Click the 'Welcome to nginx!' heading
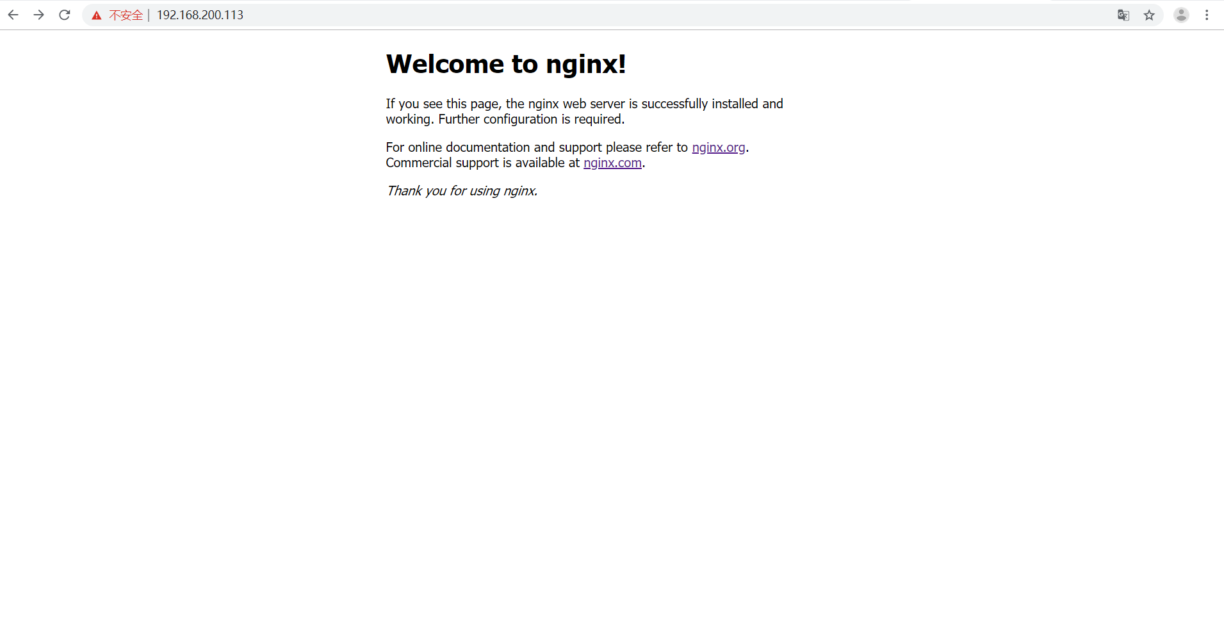This screenshot has height=629, width=1224. 505,64
